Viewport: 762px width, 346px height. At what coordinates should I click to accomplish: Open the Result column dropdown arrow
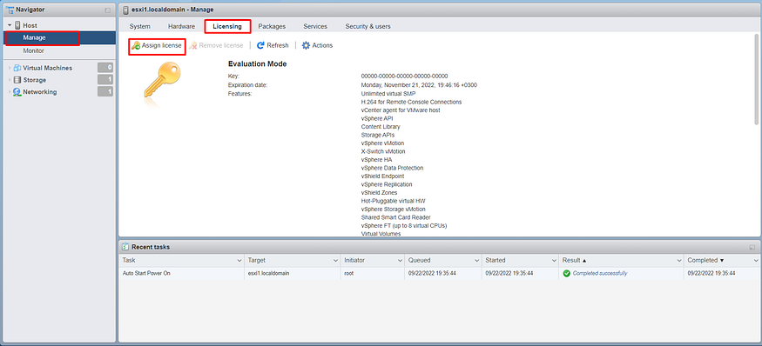[679, 261]
